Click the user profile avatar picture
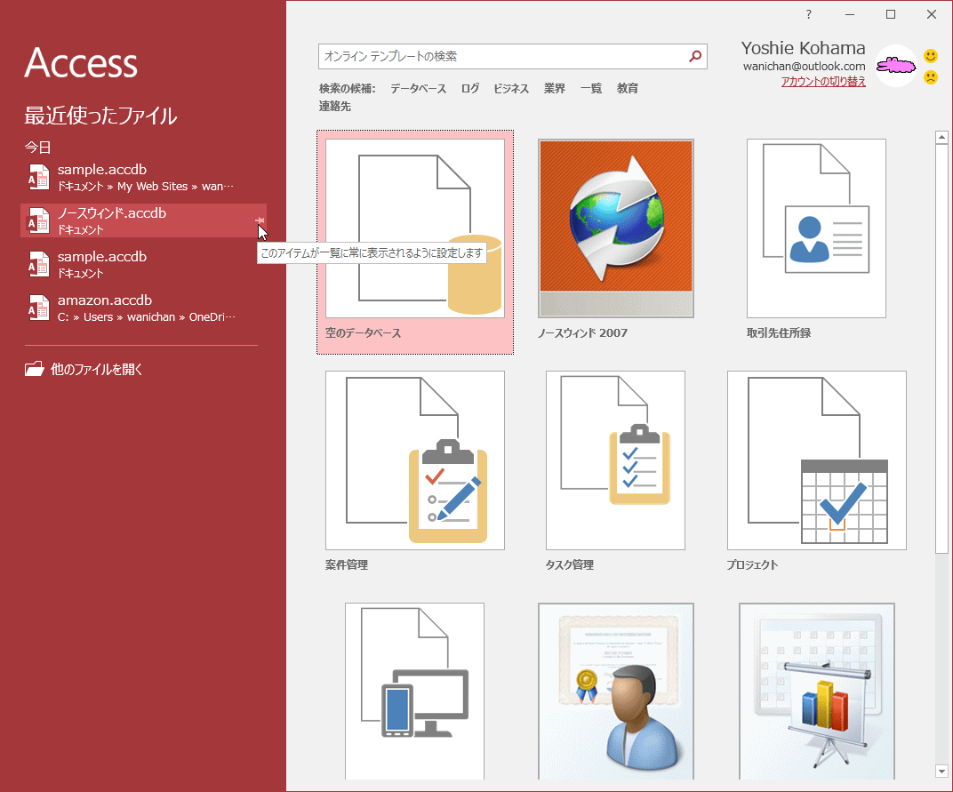953x792 pixels. (x=896, y=65)
